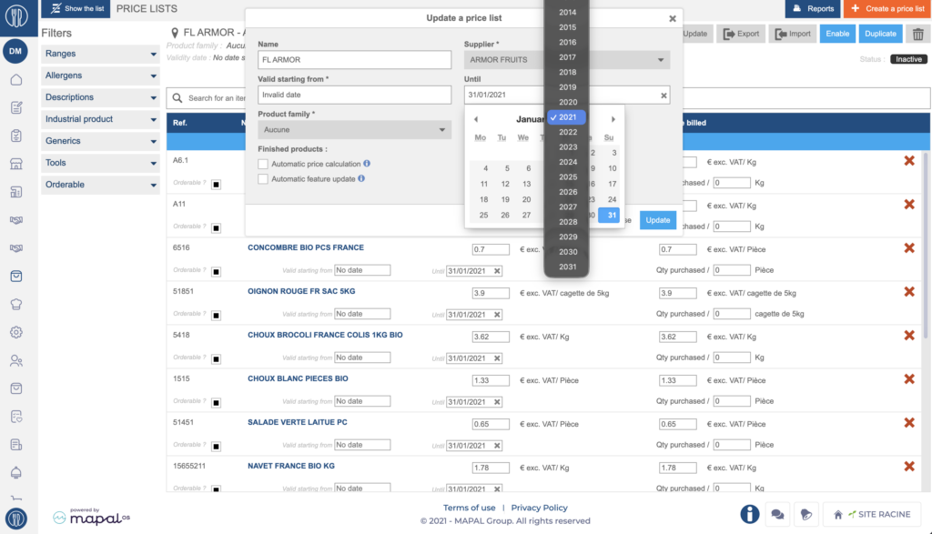Open the home icon in sidebar
The width and height of the screenshot is (932, 534).
(x=16, y=79)
